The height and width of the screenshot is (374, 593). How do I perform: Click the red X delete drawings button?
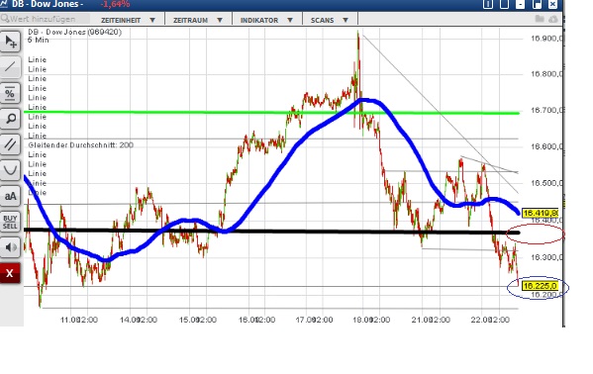[x=10, y=273]
